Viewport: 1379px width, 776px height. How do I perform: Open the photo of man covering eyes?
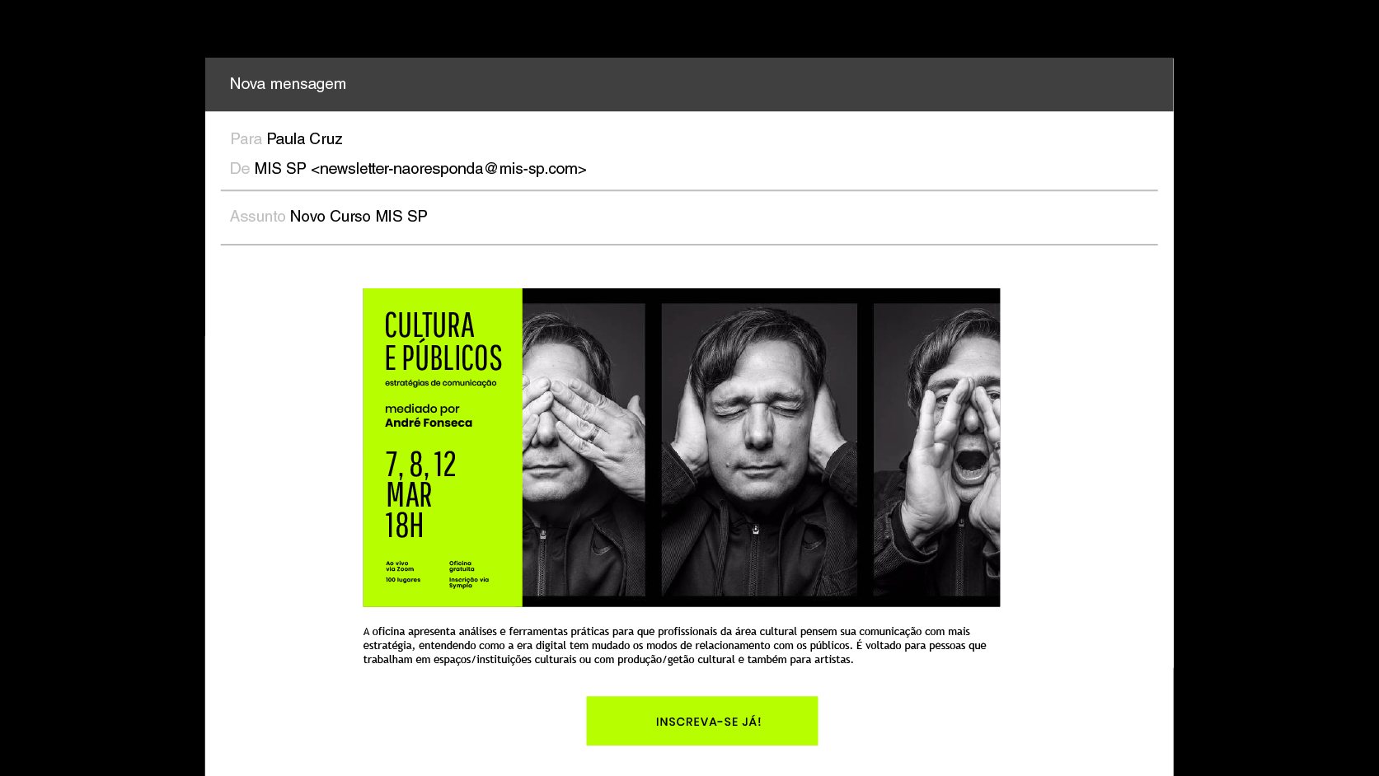point(584,449)
